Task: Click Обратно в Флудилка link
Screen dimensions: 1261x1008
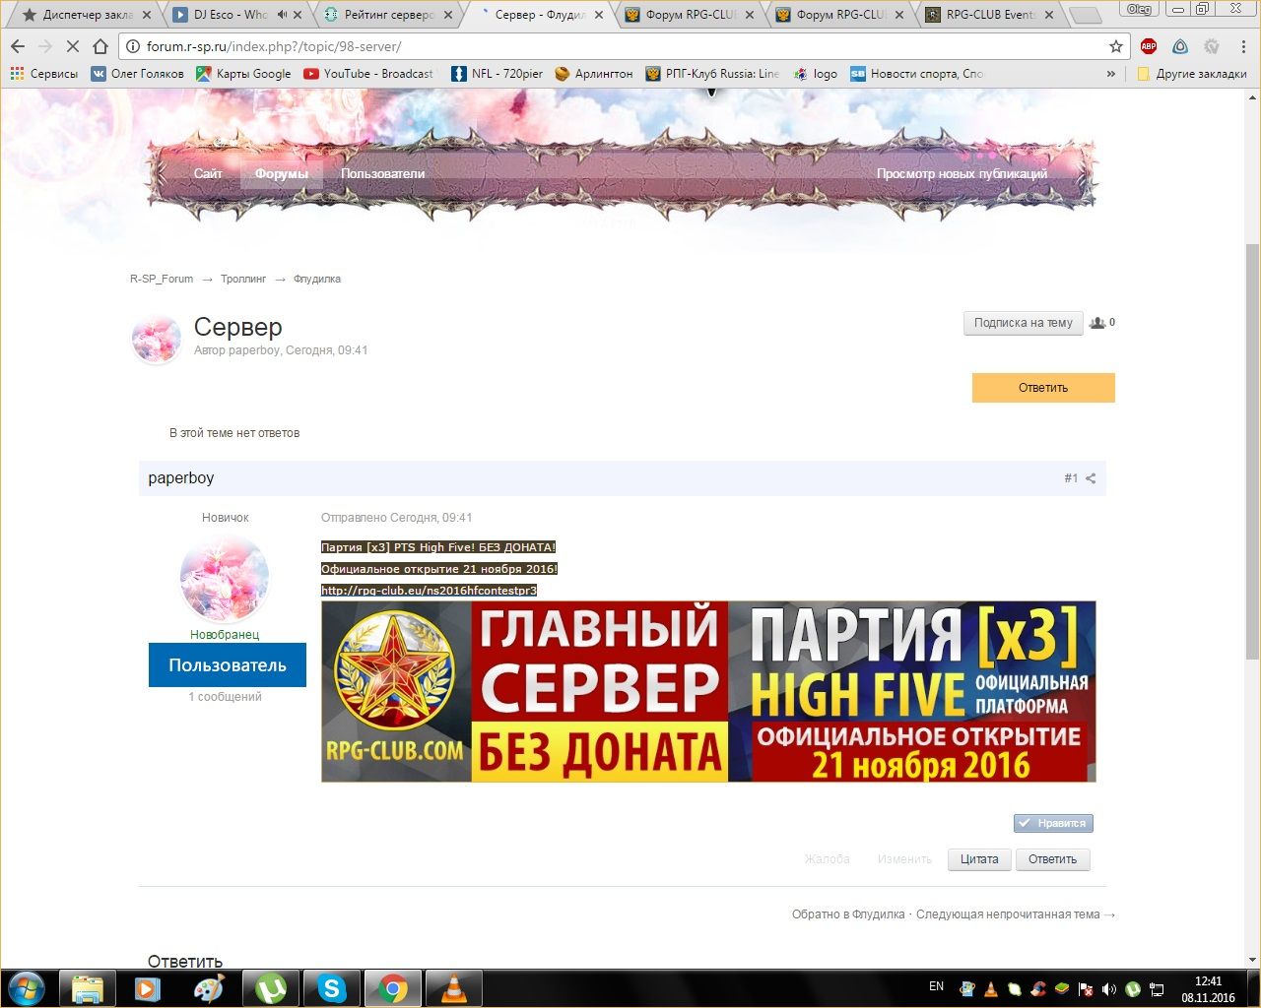Action: pyautogui.click(x=848, y=914)
